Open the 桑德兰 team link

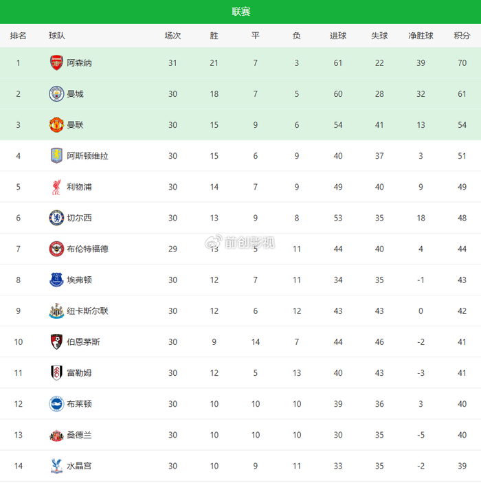point(79,435)
